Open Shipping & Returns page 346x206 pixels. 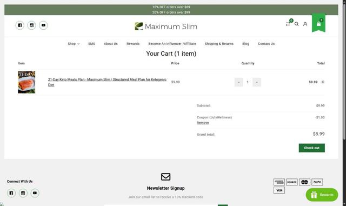219,44
